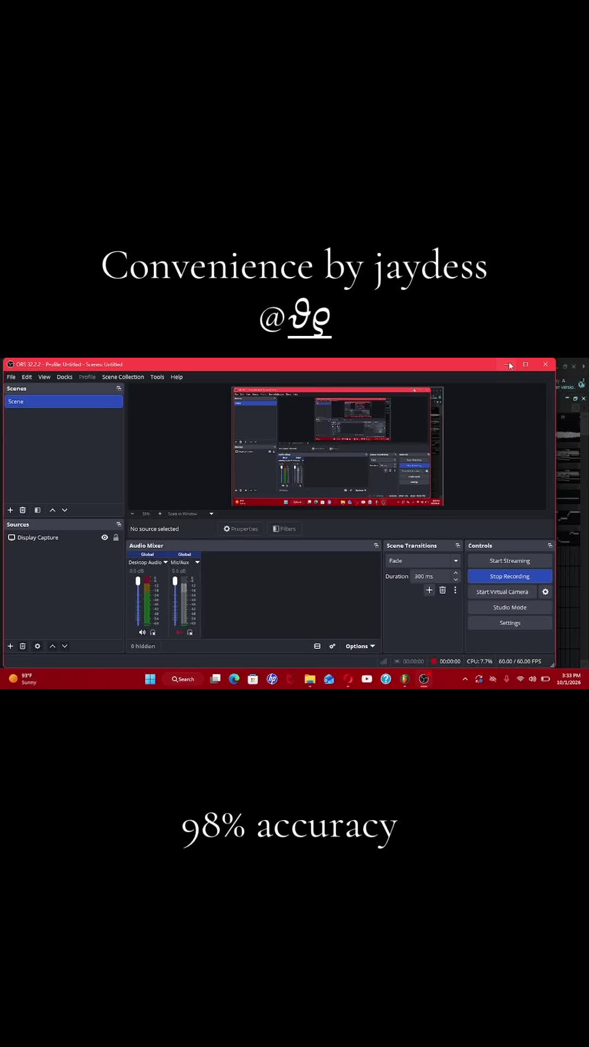
Task: Click the Desktop Audio volume slider
Action: [x=138, y=600]
